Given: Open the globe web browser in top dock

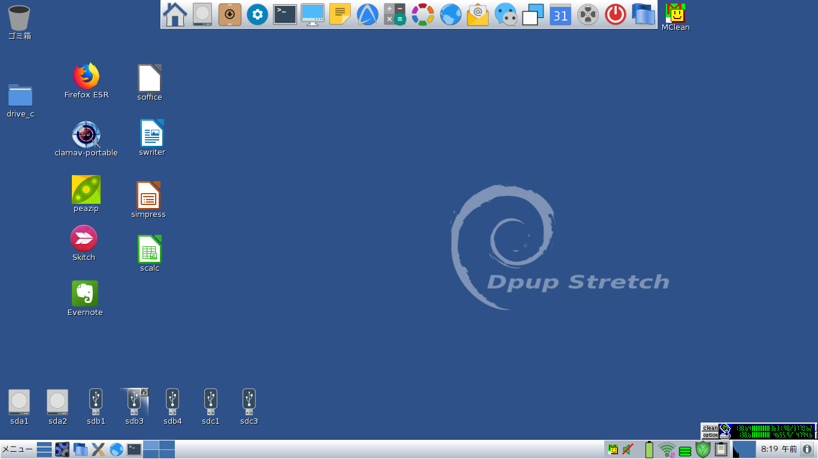Looking at the screenshot, I should [x=450, y=14].
